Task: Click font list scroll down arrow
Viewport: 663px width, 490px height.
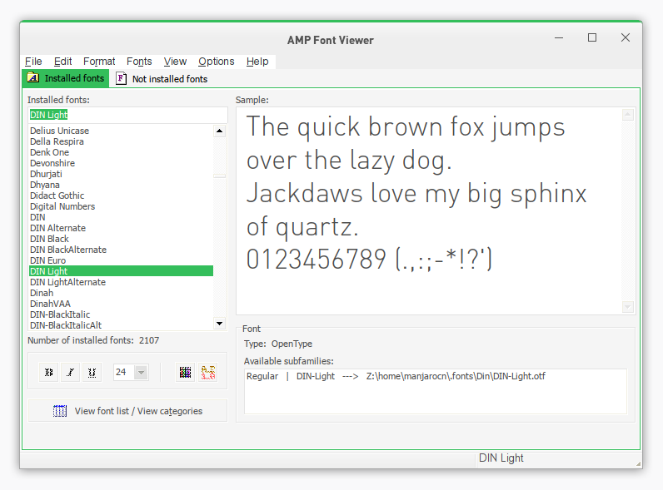Action: point(219,324)
